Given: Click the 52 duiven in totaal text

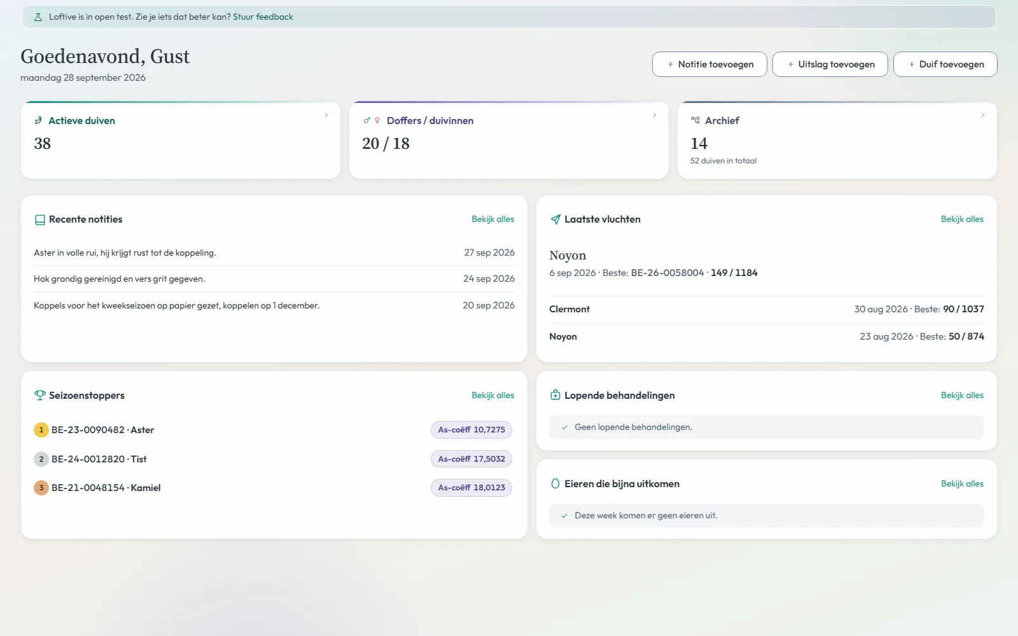Looking at the screenshot, I should coord(723,161).
